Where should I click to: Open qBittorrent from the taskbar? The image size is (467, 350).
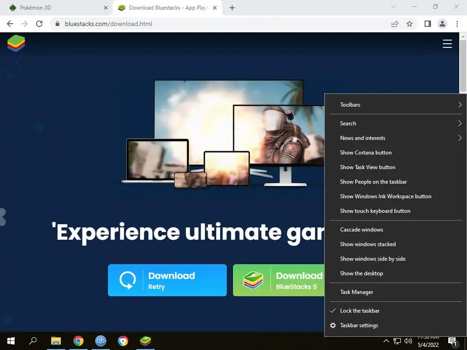point(101,341)
